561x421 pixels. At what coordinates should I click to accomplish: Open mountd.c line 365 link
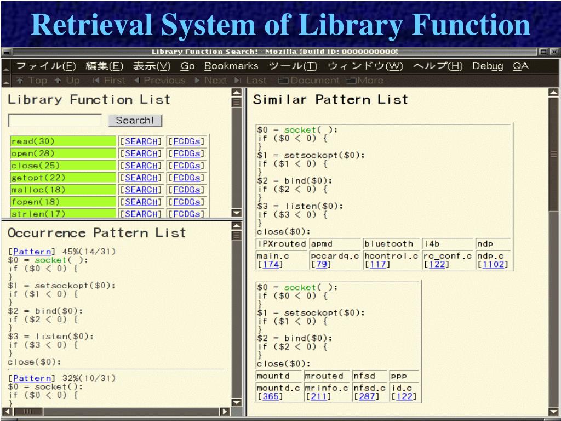(x=271, y=397)
